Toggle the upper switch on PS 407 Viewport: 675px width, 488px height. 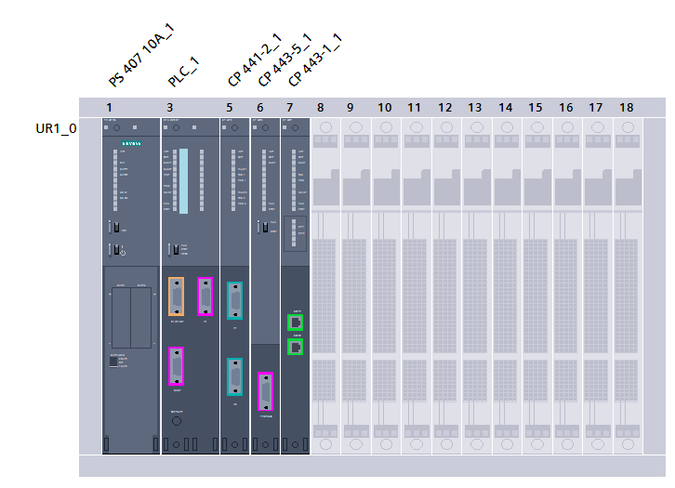[x=116, y=227]
